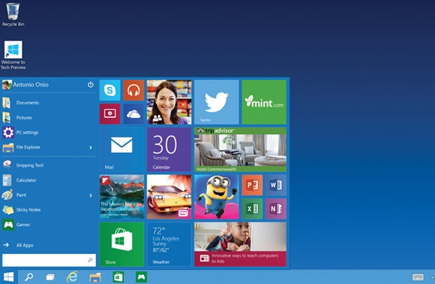Open the Mail tile
This screenshot has width=435, height=284.
[122, 149]
